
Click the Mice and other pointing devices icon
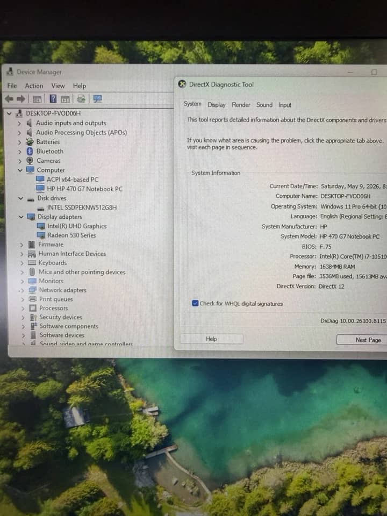pyautogui.click(x=32, y=272)
